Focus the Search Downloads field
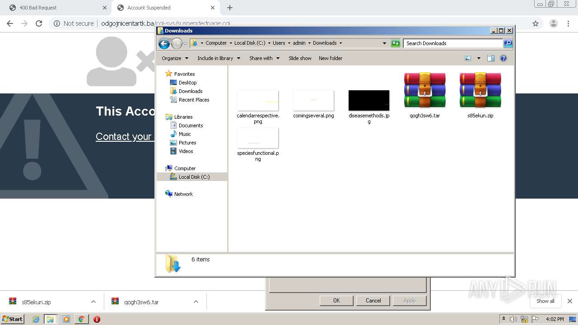The width and height of the screenshot is (578, 325). (x=453, y=43)
